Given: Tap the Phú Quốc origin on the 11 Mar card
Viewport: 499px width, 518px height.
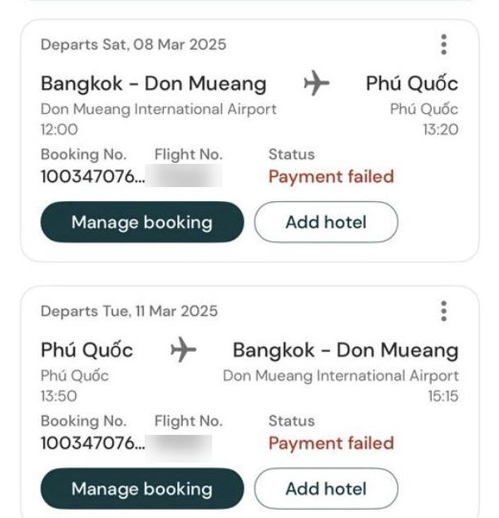Looking at the screenshot, I should (x=86, y=350).
